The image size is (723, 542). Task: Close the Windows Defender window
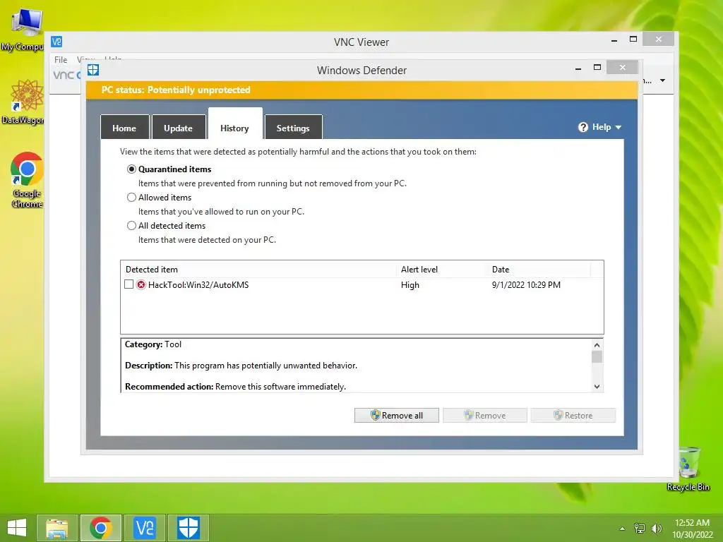click(623, 67)
